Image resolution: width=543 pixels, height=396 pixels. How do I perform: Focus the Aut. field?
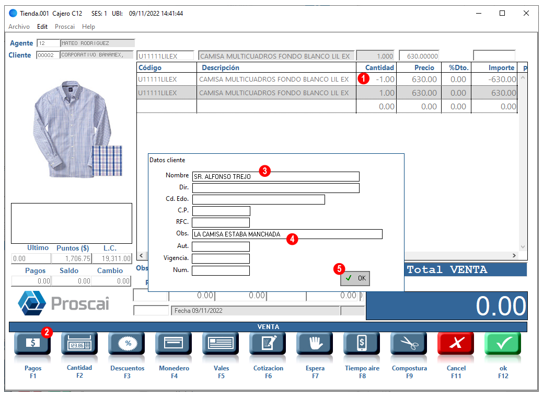point(221,246)
